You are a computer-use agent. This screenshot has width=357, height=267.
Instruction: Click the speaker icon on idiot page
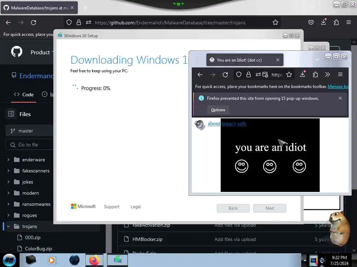coord(200,125)
